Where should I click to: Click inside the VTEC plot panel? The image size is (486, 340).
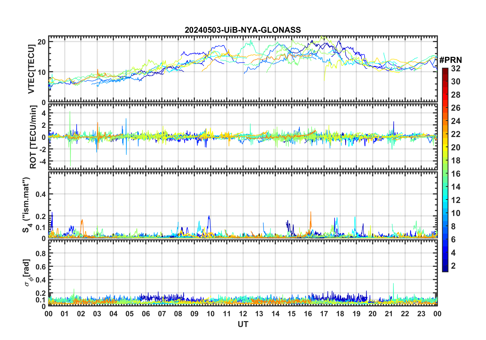click(243, 69)
